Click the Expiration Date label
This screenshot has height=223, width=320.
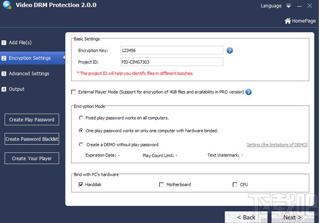tap(100, 155)
